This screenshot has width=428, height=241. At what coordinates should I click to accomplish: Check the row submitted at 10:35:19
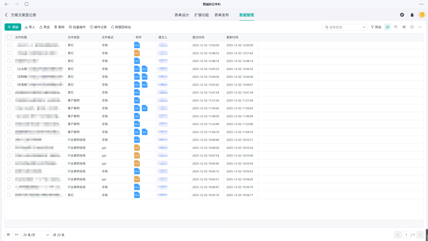click(x=9, y=195)
